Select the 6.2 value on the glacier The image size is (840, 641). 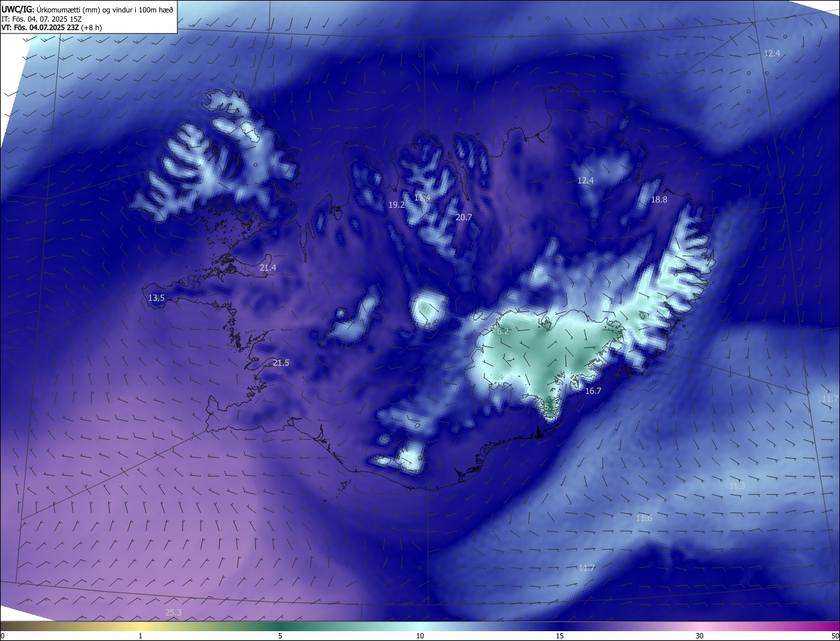pos(503,332)
